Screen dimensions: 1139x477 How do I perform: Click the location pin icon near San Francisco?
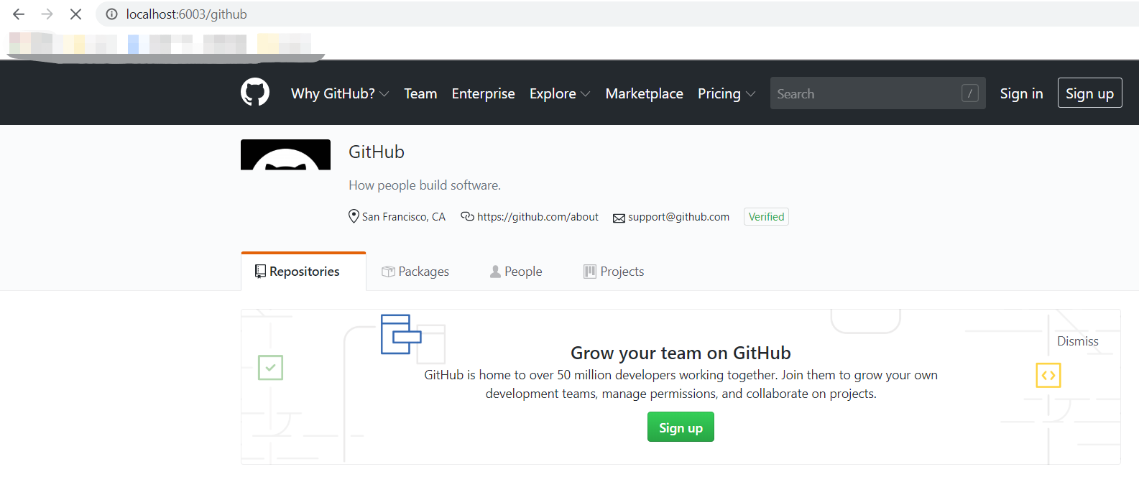(x=354, y=216)
